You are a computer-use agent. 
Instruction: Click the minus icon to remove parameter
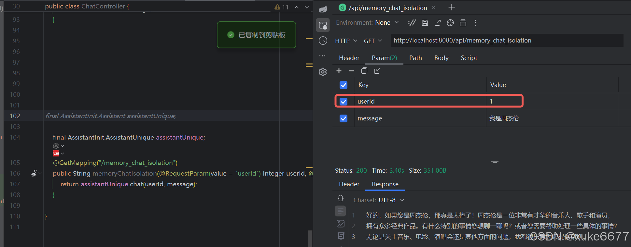pos(351,71)
